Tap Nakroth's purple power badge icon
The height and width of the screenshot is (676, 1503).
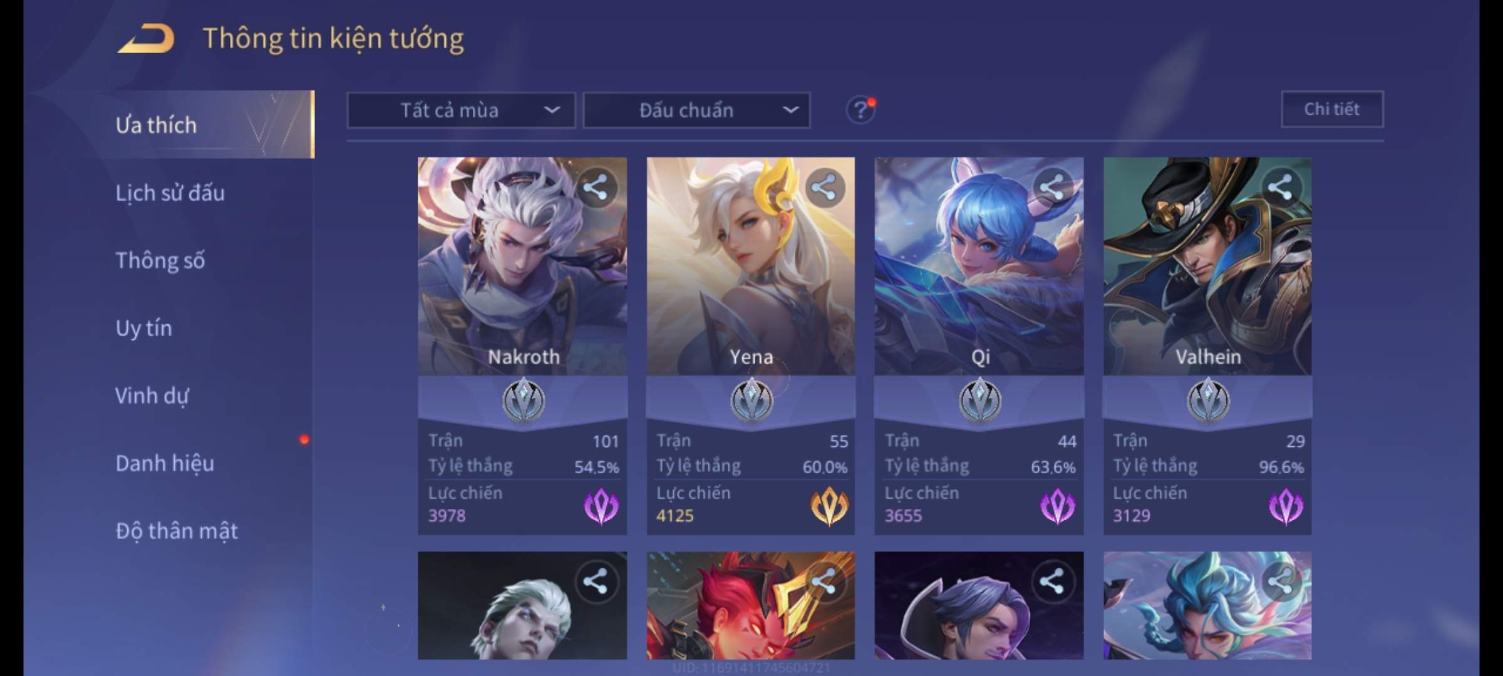coord(601,506)
